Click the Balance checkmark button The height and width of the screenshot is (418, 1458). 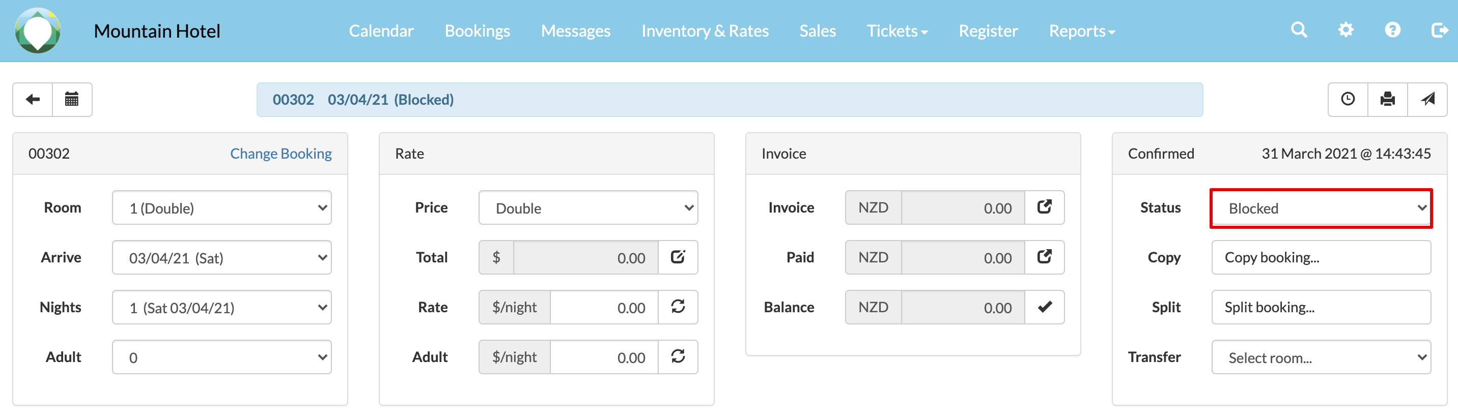tap(1044, 307)
